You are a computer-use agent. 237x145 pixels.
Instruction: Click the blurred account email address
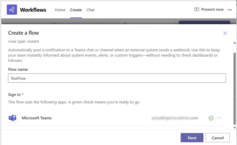point(175,118)
